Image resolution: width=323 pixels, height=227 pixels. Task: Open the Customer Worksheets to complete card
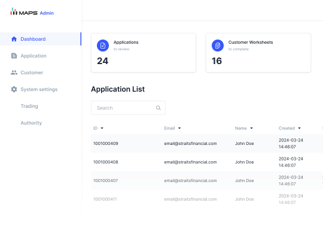[x=258, y=53]
